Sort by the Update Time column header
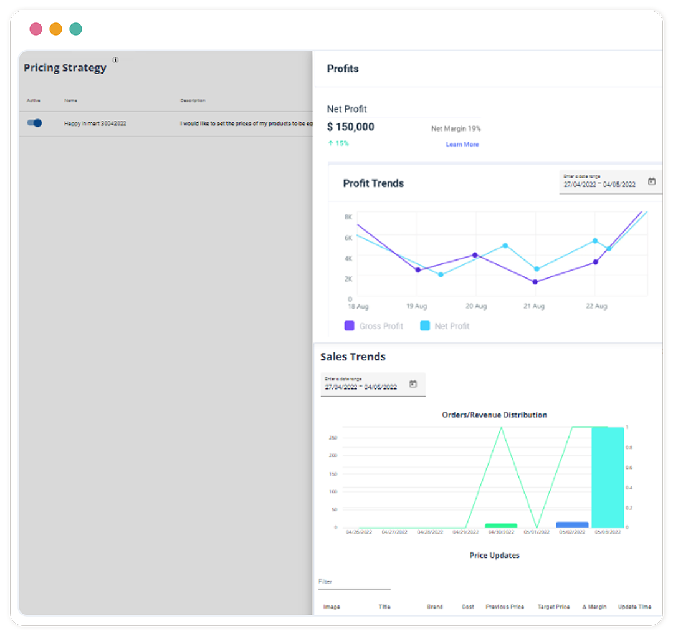 635,607
